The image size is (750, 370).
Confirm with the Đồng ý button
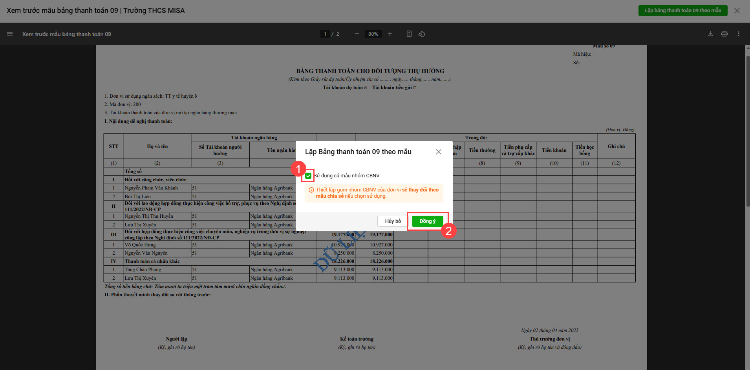[427, 221]
